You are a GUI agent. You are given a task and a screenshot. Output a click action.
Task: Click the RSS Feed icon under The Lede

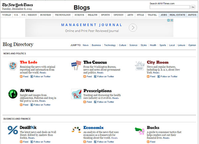(22, 76)
